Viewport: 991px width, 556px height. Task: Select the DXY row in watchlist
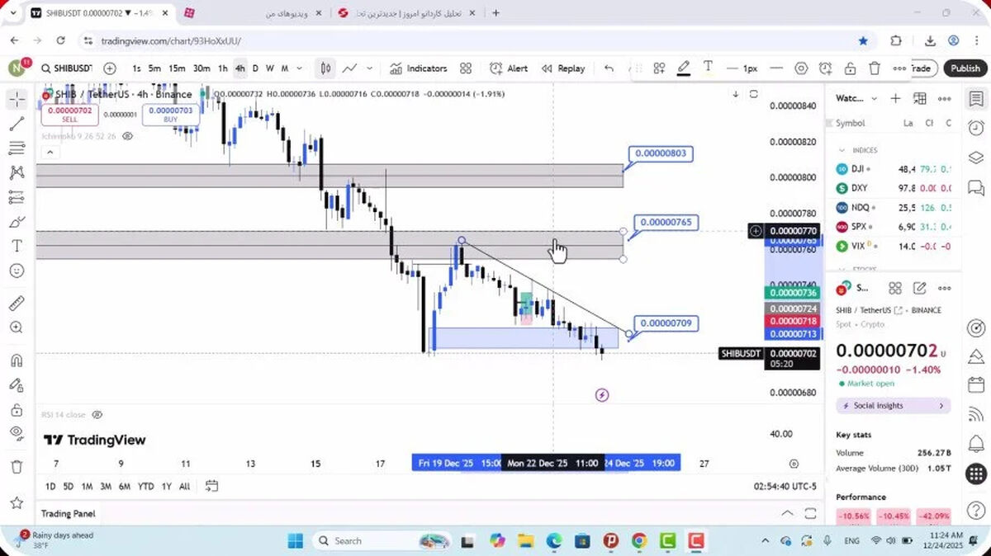coord(894,188)
